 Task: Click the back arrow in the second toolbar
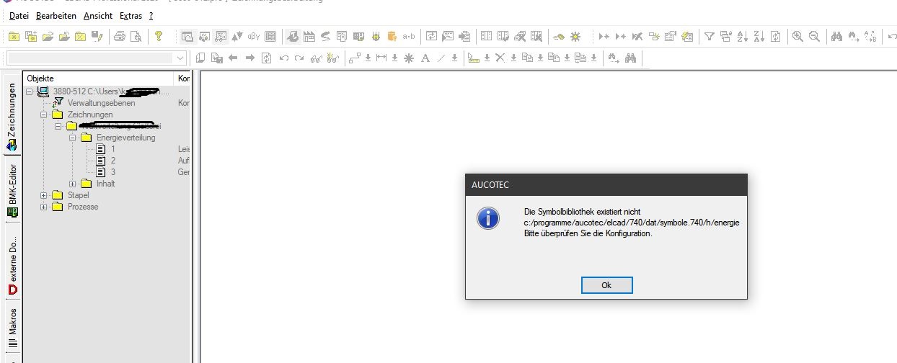233,58
